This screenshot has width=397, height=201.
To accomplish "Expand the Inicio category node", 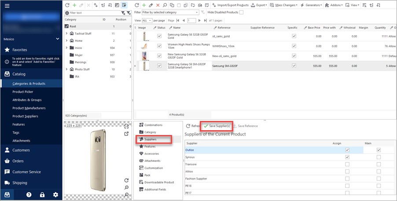I will click(66, 48).
